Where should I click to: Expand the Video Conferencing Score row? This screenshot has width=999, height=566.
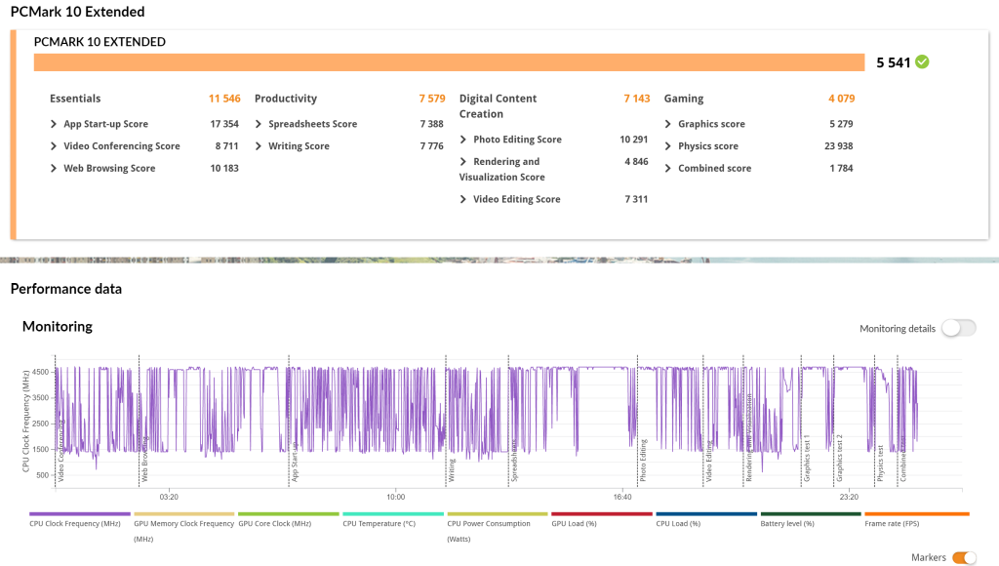pos(54,146)
